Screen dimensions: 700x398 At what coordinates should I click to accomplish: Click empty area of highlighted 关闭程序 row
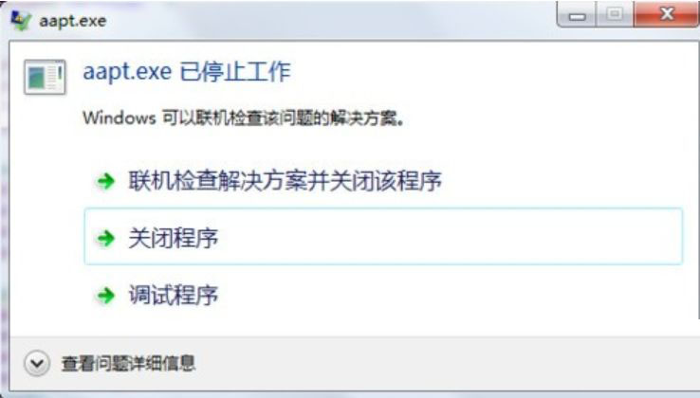pos(447,237)
